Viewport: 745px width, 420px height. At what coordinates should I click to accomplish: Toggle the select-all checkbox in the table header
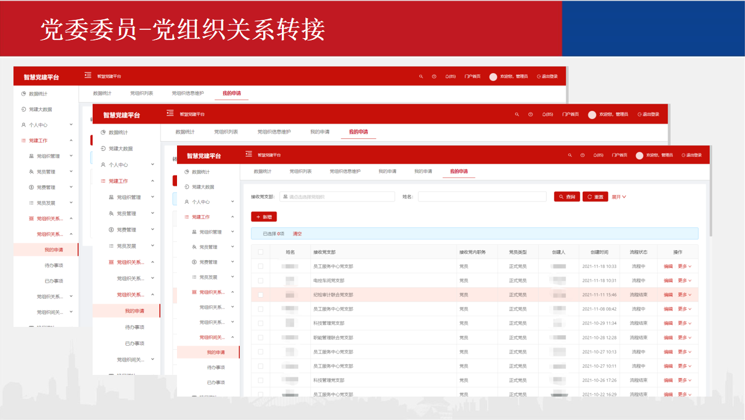click(x=260, y=252)
